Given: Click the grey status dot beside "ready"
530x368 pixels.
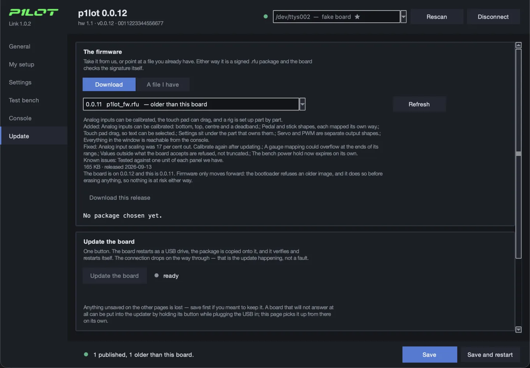Looking at the screenshot, I should click(156, 275).
